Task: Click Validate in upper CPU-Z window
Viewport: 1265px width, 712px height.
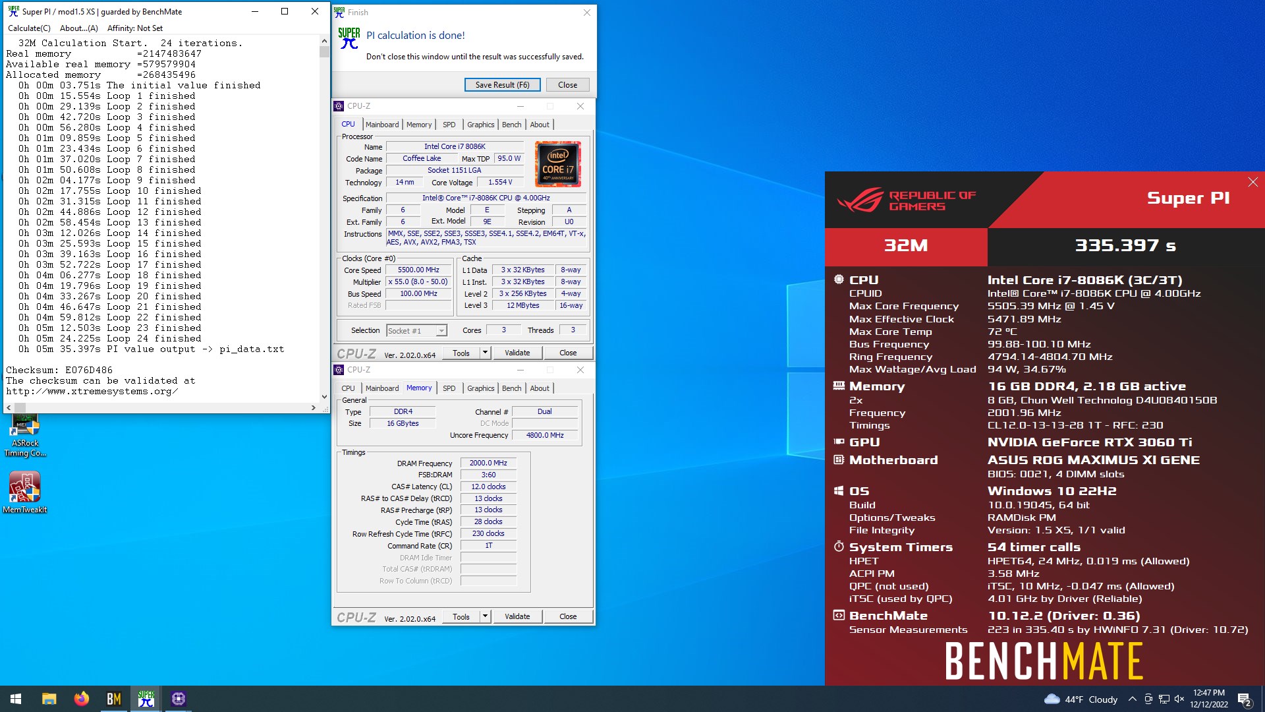Action: coord(517,353)
